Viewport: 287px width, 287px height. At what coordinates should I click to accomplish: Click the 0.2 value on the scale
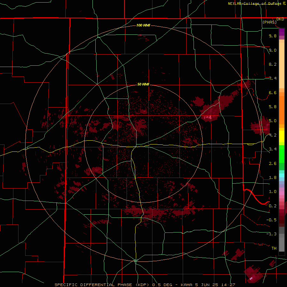(x=273, y=206)
